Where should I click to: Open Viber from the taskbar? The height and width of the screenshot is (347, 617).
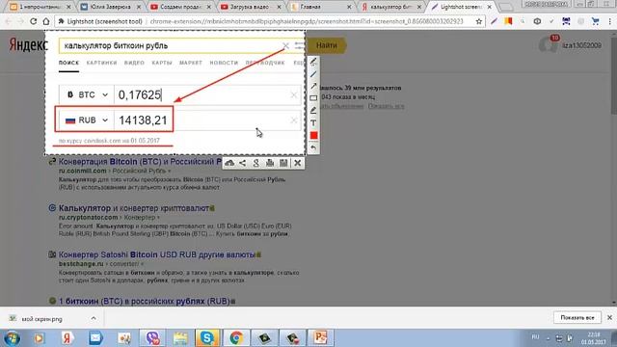(x=152, y=338)
